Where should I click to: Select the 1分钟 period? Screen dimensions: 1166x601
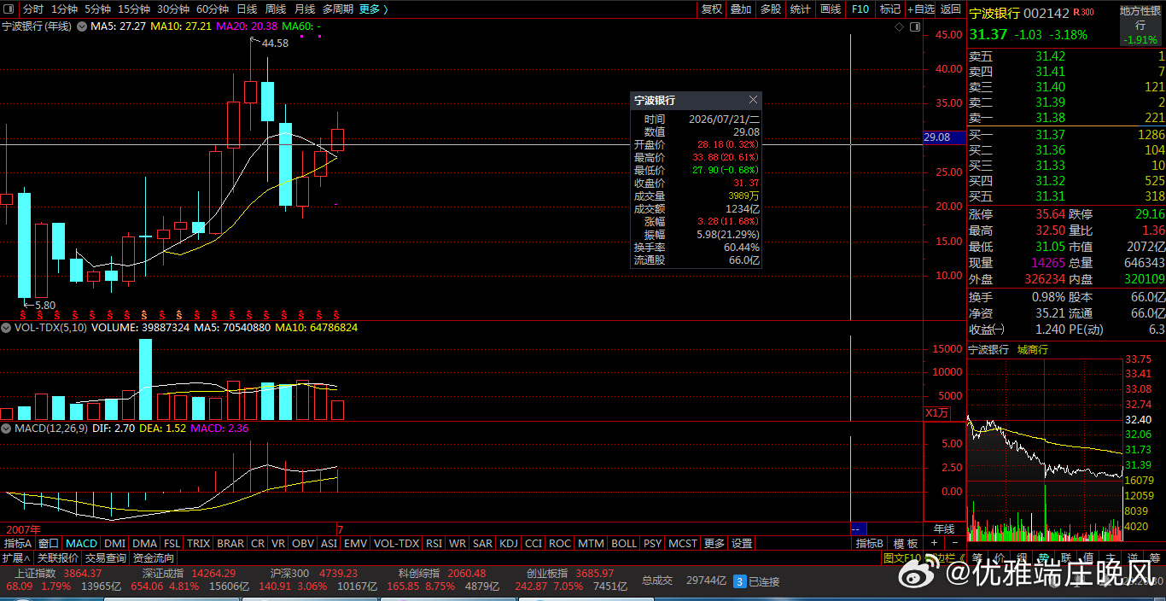[65, 9]
